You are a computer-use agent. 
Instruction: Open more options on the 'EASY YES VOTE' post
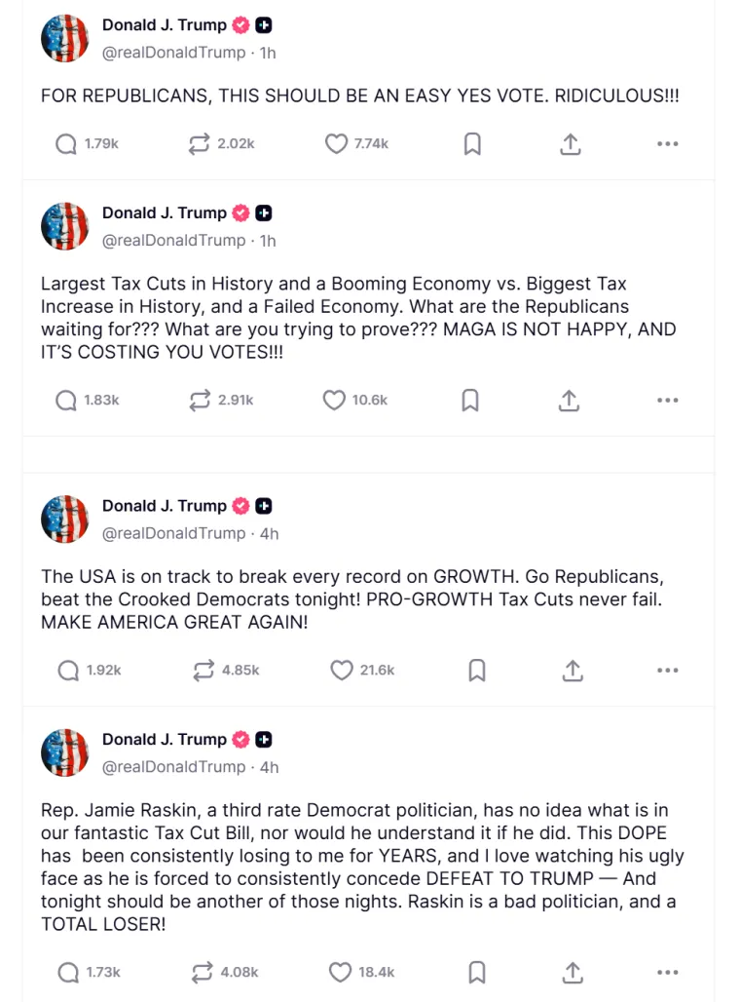tap(668, 144)
